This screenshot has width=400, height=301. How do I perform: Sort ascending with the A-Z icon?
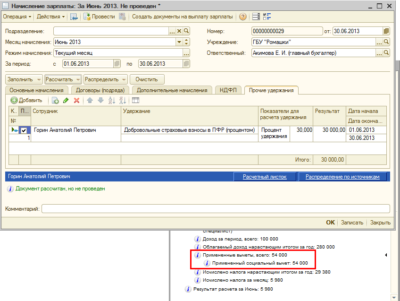tap(111, 101)
